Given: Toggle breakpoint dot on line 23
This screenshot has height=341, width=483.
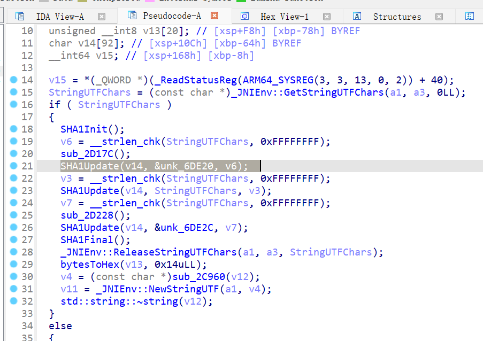Looking at the screenshot, I should [x=13, y=190].
